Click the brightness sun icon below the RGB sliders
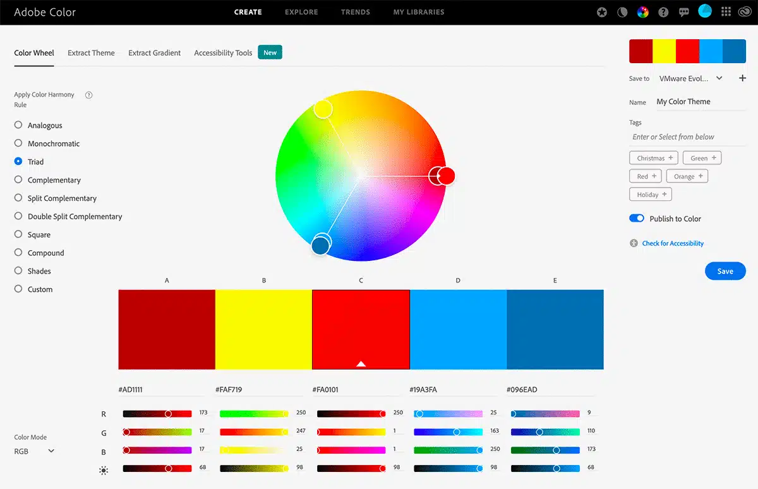758x489 pixels. pos(104,470)
